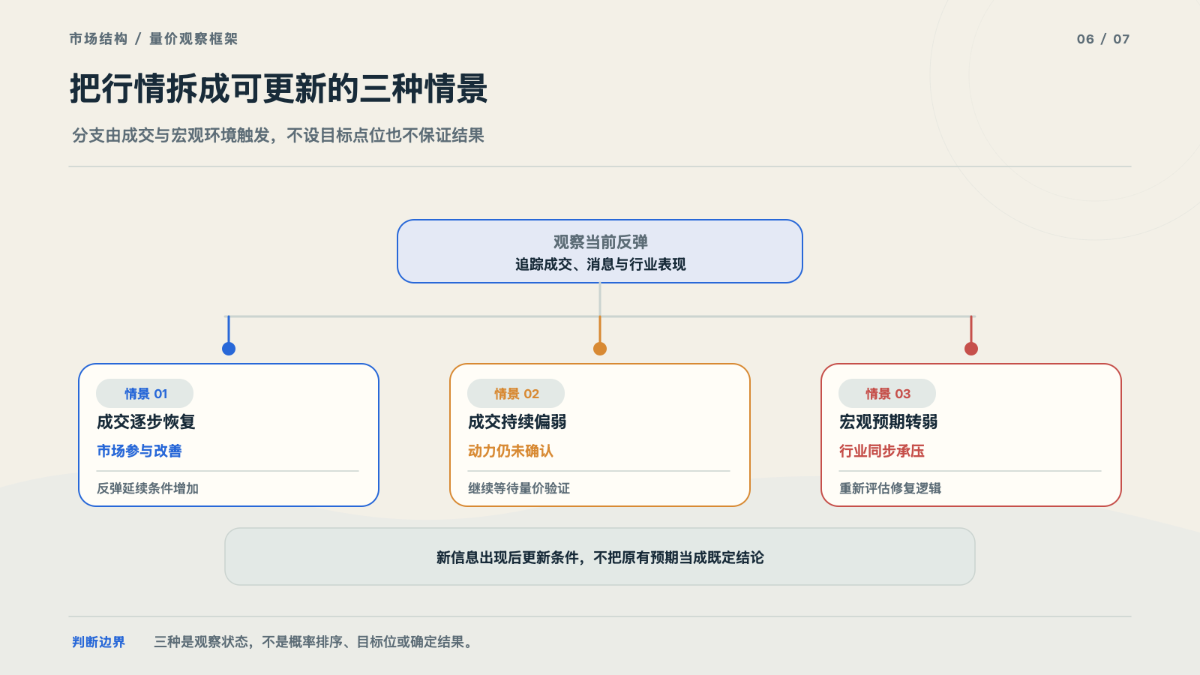This screenshot has height=675, width=1200.
Task: Click the red text 行业同步承压
Action: click(882, 451)
